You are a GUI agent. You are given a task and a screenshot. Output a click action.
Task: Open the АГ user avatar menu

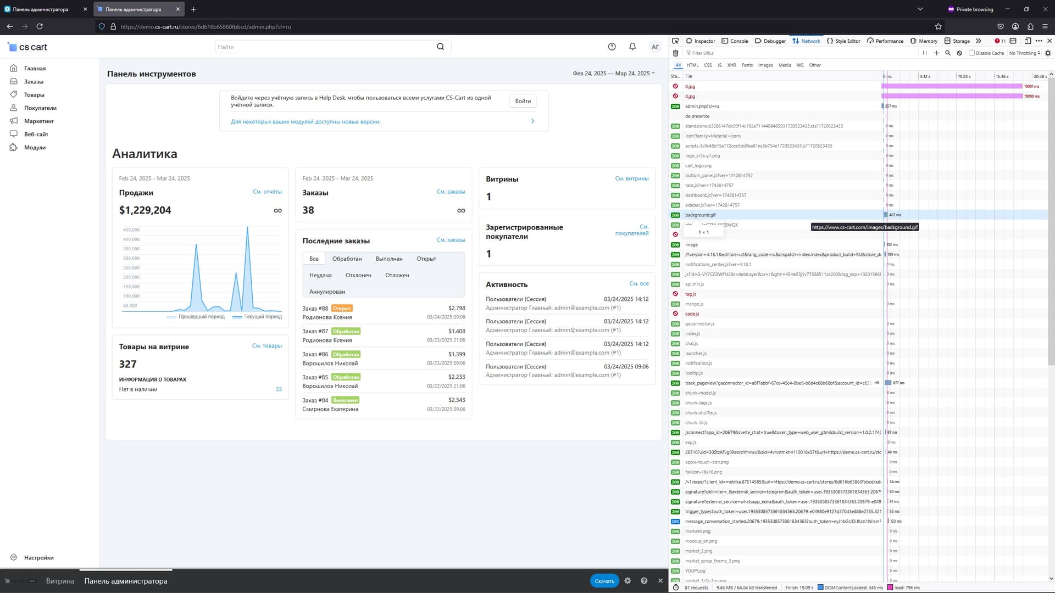click(x=655, y=47)
